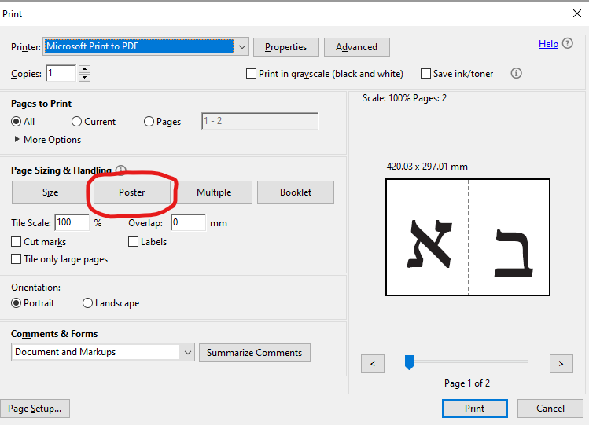
Task: Enable Print in grayscale checkbox
Action: point(251,74)
